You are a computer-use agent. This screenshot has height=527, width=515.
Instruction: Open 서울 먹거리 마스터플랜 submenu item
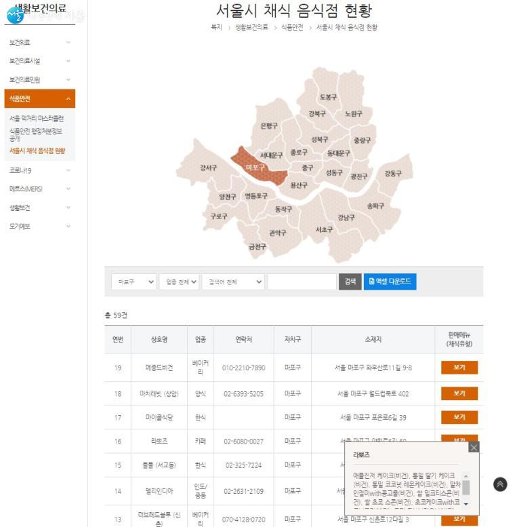point(37,118)
